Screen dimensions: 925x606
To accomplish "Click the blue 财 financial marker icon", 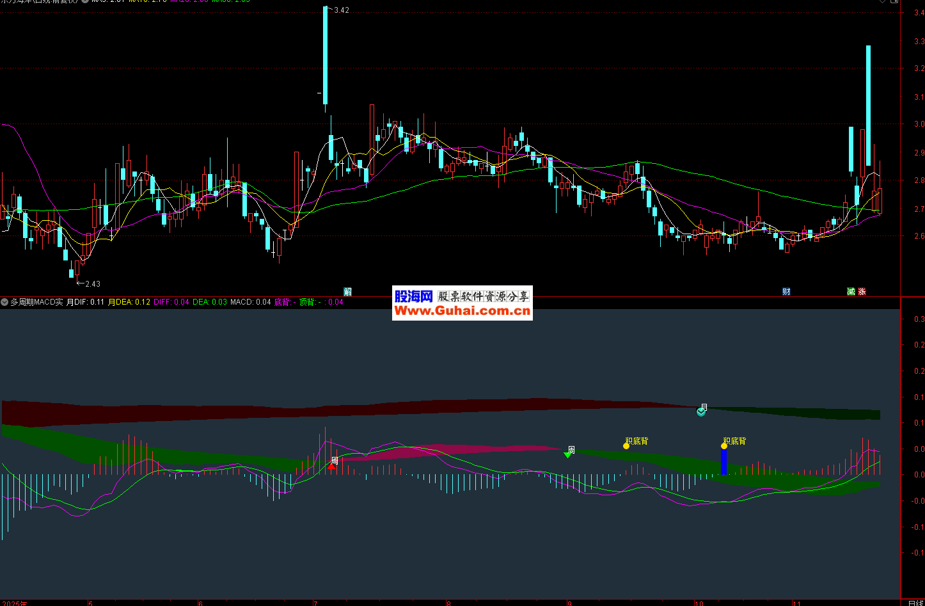I will 786,292.
